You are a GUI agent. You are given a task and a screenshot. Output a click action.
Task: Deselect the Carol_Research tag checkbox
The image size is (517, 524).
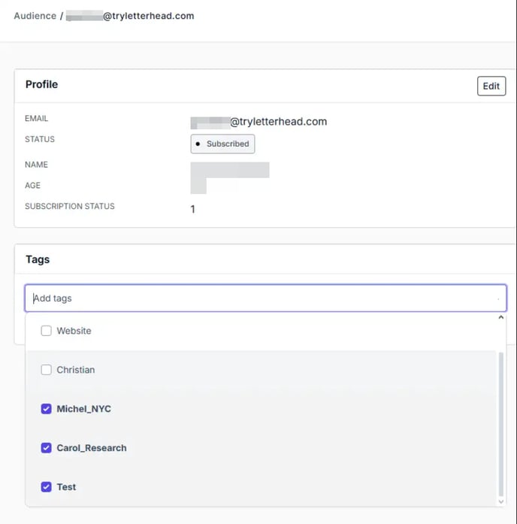click(47, 448)
